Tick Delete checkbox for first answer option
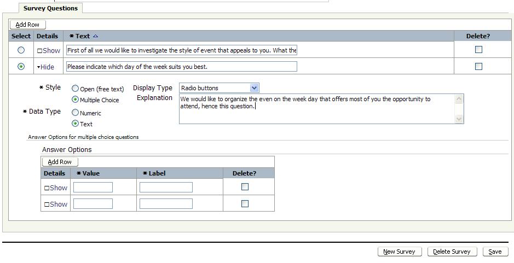This screenshot has height=263, width=514. coord(245,186)
